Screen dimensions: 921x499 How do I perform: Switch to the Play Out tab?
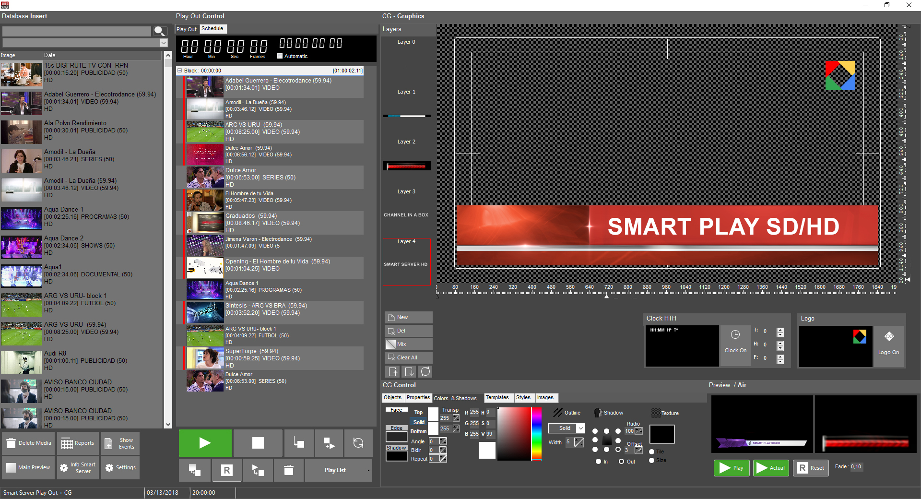coord(187,29)
